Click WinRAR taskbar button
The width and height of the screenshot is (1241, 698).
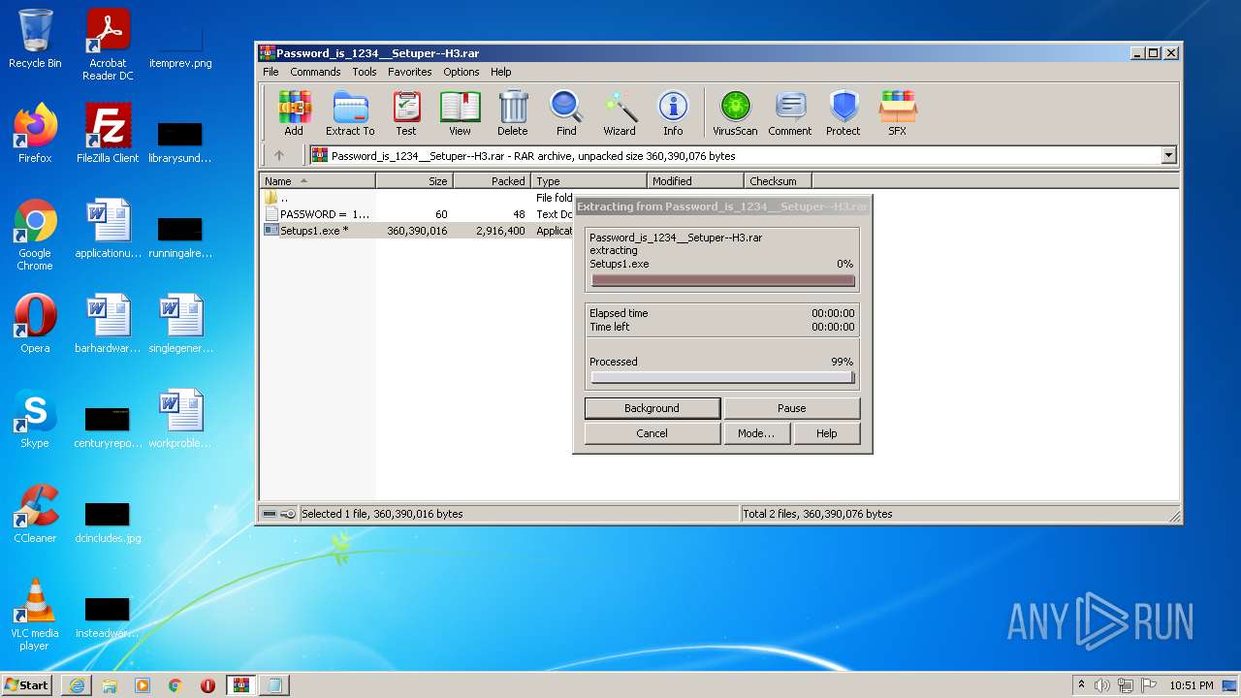[x=240, y=685]
